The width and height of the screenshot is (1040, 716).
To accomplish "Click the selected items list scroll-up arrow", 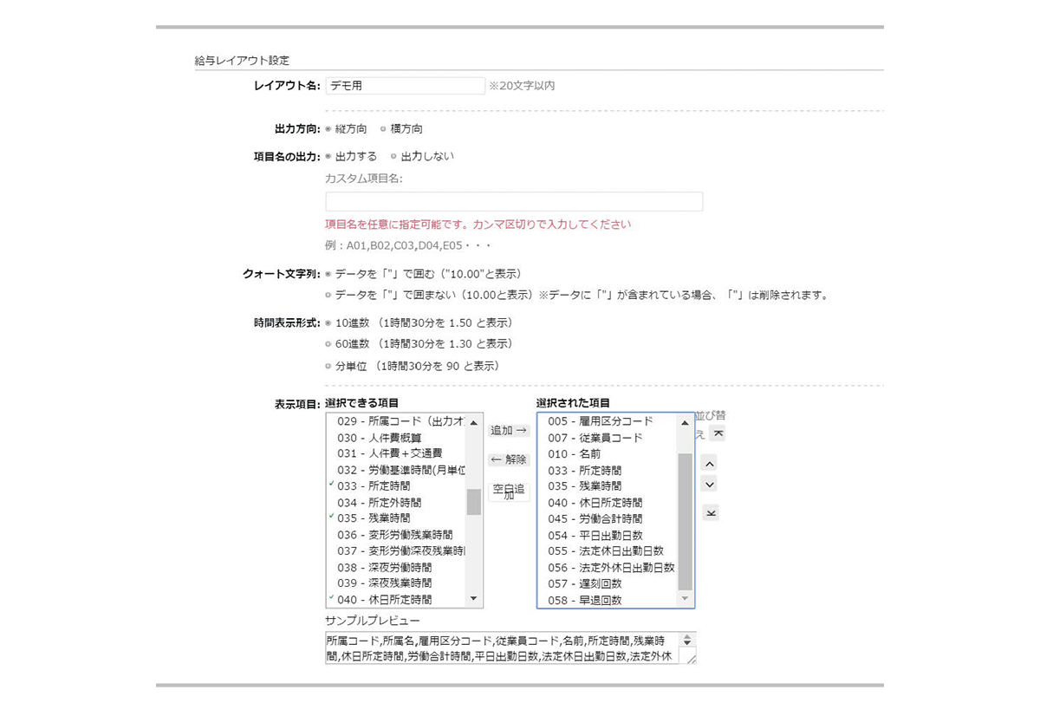I will 685,423.
